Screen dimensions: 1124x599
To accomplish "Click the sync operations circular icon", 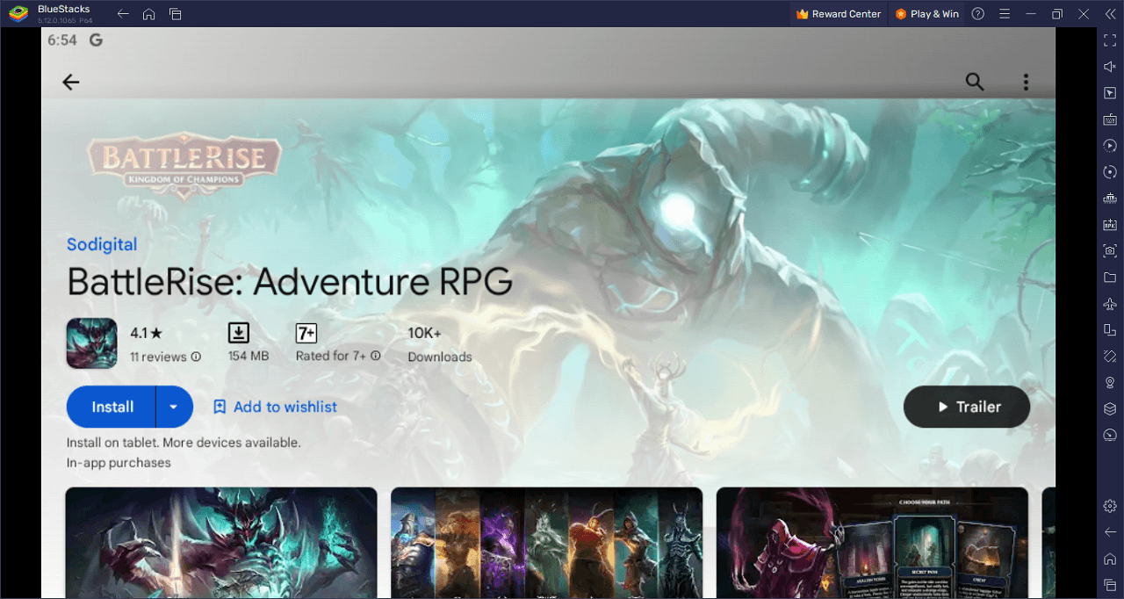I will coord(1110,172).
